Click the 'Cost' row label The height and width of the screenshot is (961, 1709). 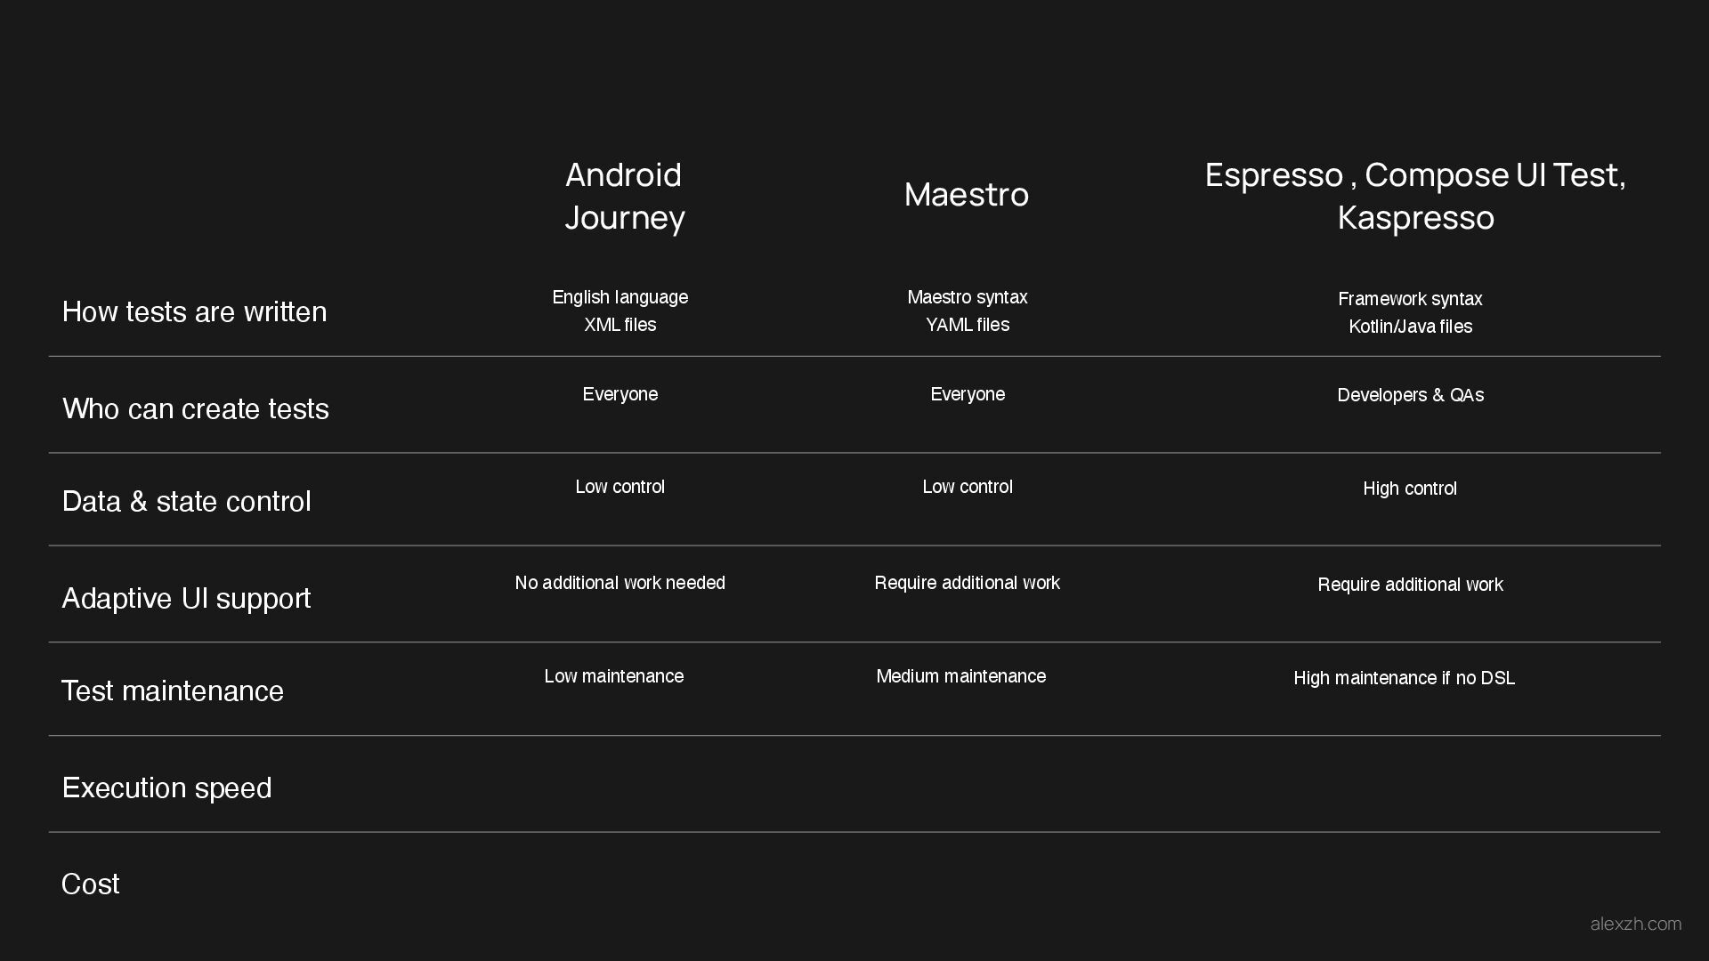90,884
